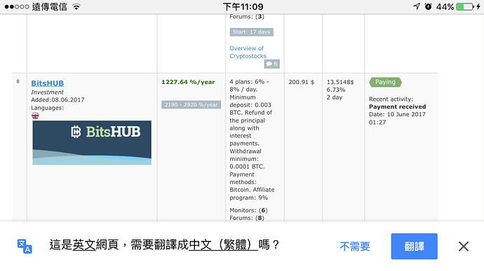Tap the Start: 17 days badge
Viewport: 484px width, 271px height.
pos(251,32)
